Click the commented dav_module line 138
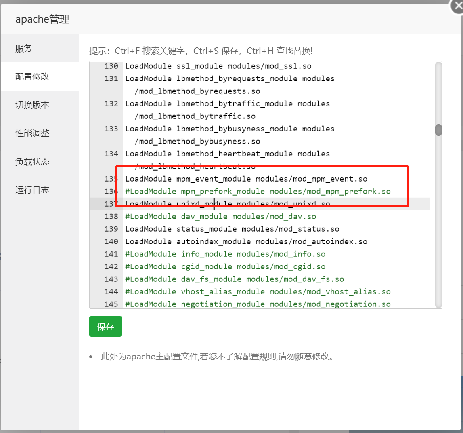 220,217
